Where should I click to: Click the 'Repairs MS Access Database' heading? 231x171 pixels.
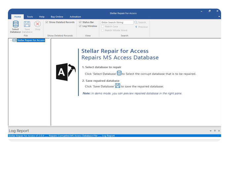120,57
